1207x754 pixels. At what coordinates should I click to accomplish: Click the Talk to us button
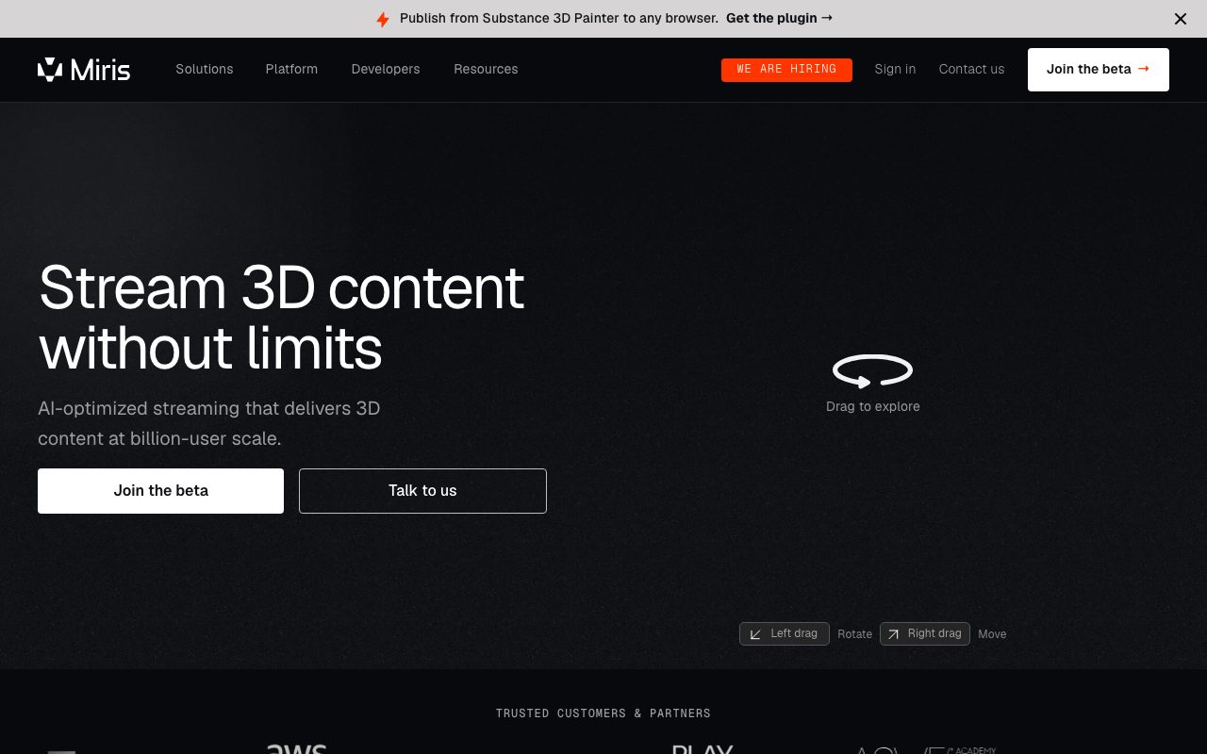[422, 491]
